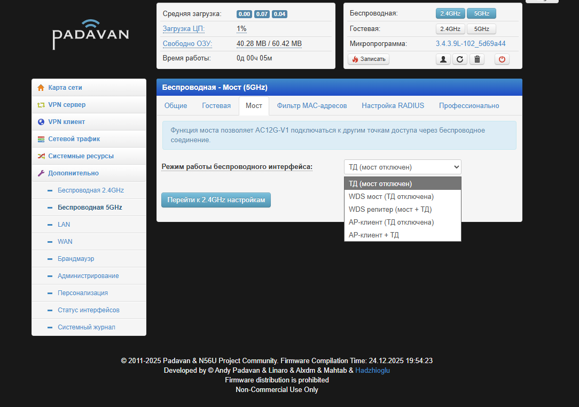Switch to the Фильтр MAC-адресов tab
This screenshot has width=579, height=407.
(312, 106)
